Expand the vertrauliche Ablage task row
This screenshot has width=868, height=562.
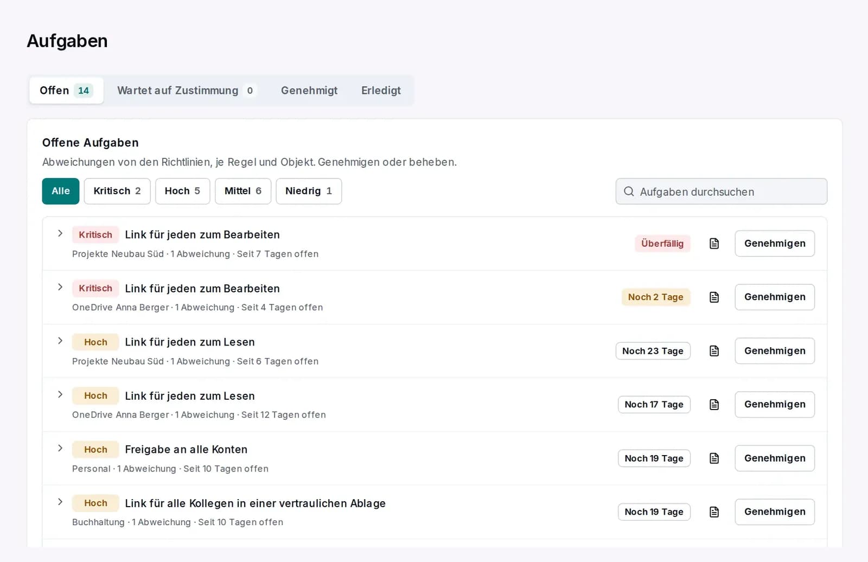(60, 502)
